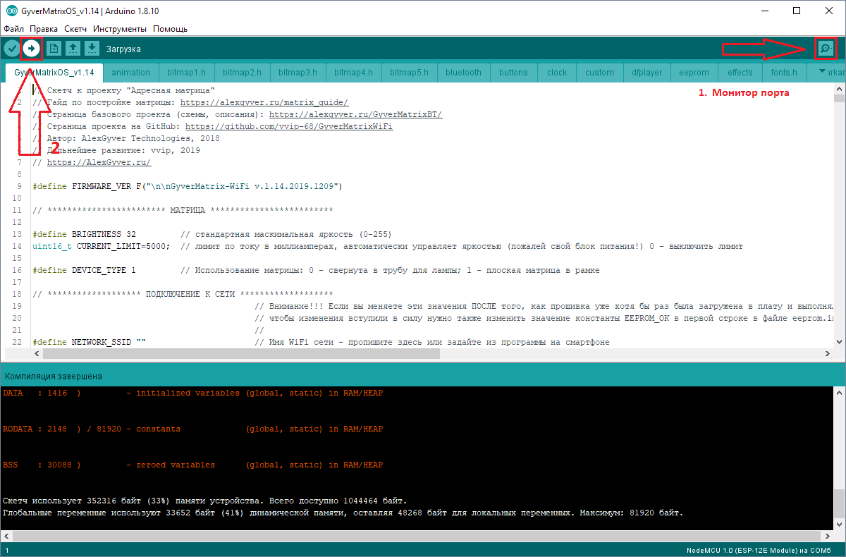This screenshot has height=557, width=846.
Task: Switch to the bitmap3.h tab
Action: click(298, 73)
